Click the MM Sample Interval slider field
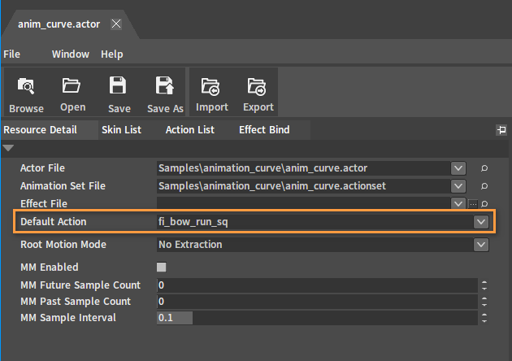 318,318
